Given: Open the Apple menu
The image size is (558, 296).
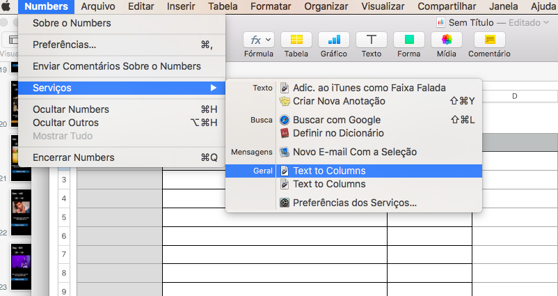Looking at the screenshot, I should click(6, 6).
